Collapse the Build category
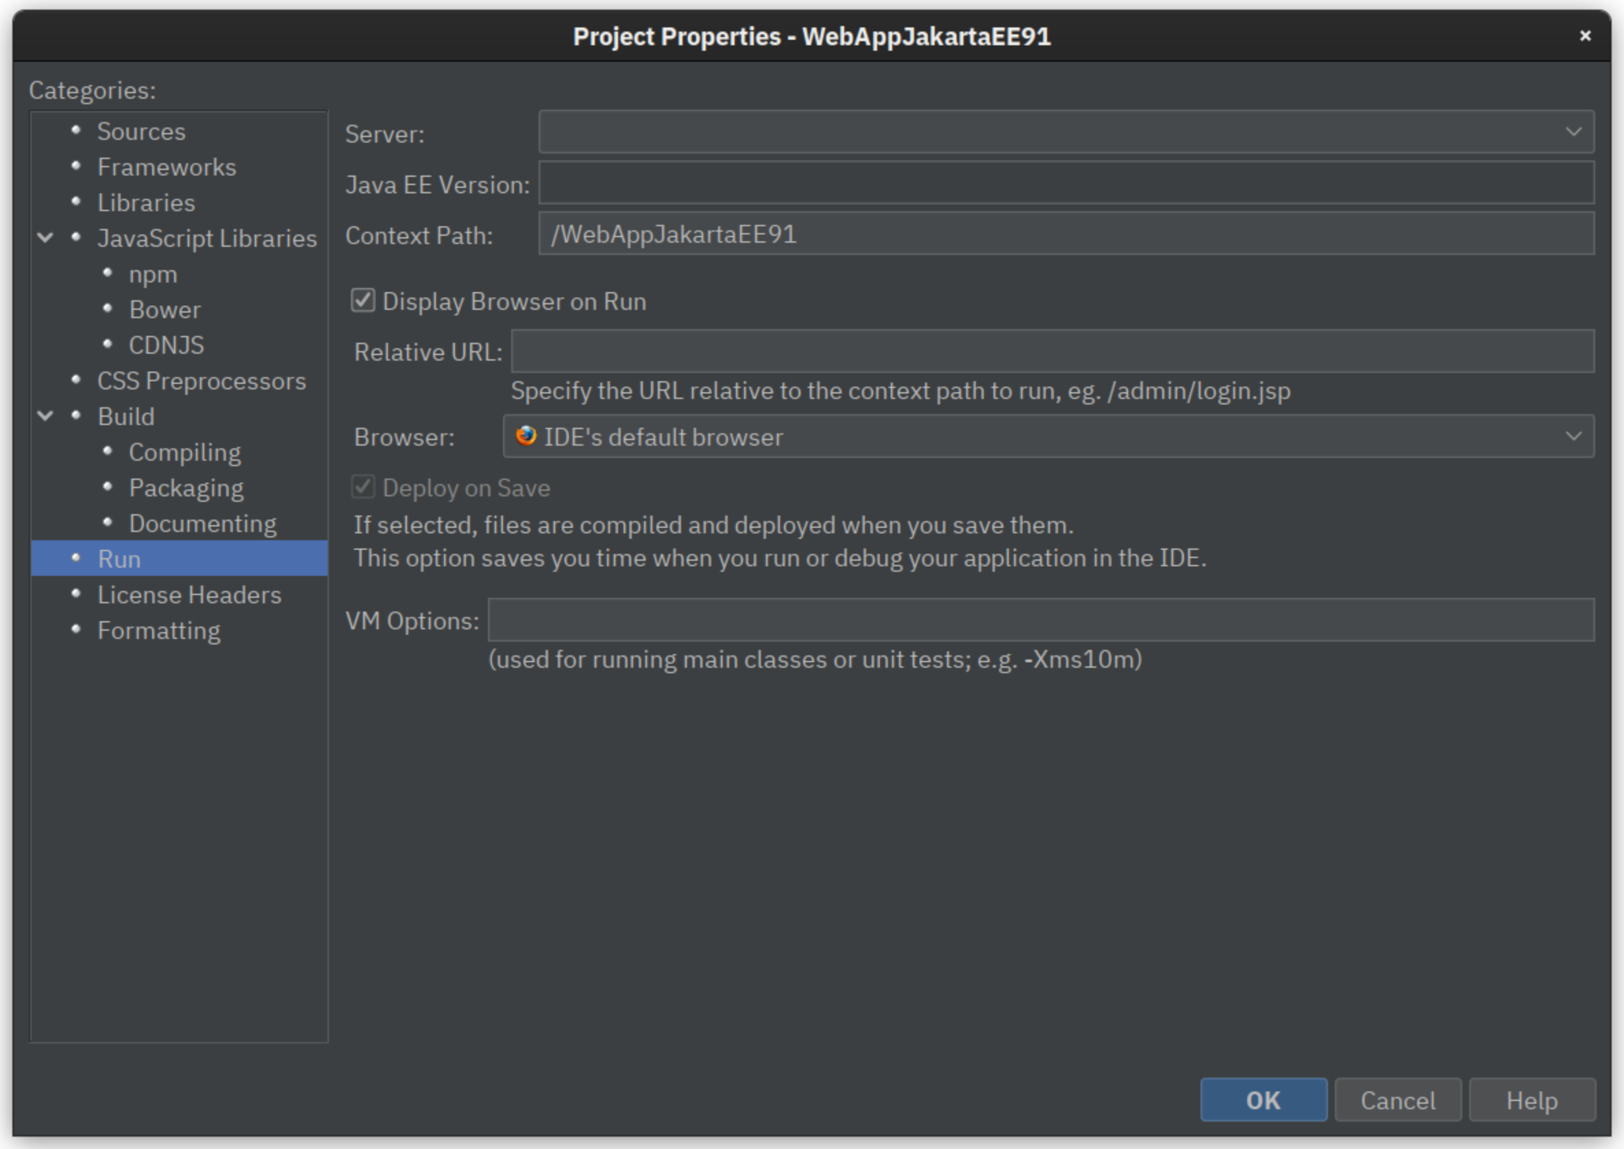The image size is (1624, 1149). click(x=45, y=416)
